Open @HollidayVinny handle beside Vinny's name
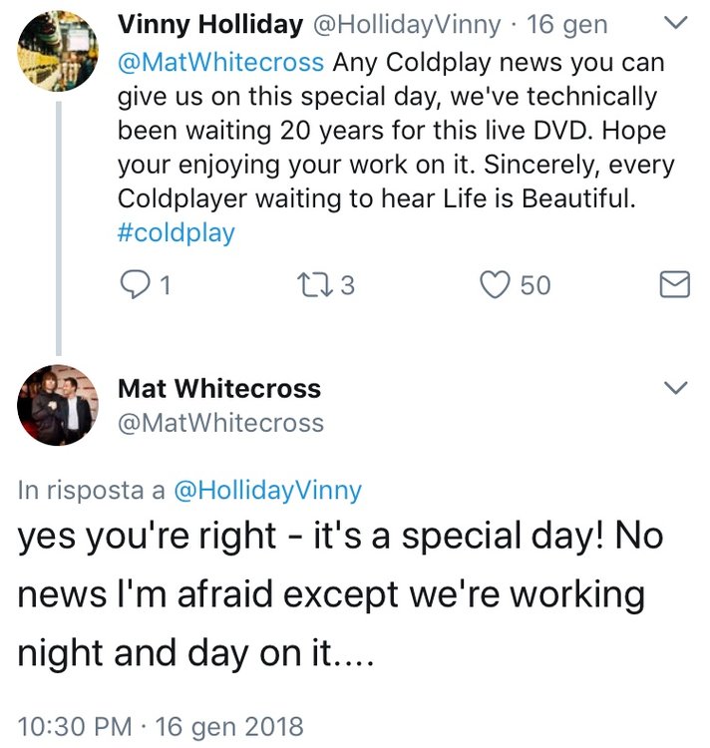710x748 pixels. pos(407,25)
